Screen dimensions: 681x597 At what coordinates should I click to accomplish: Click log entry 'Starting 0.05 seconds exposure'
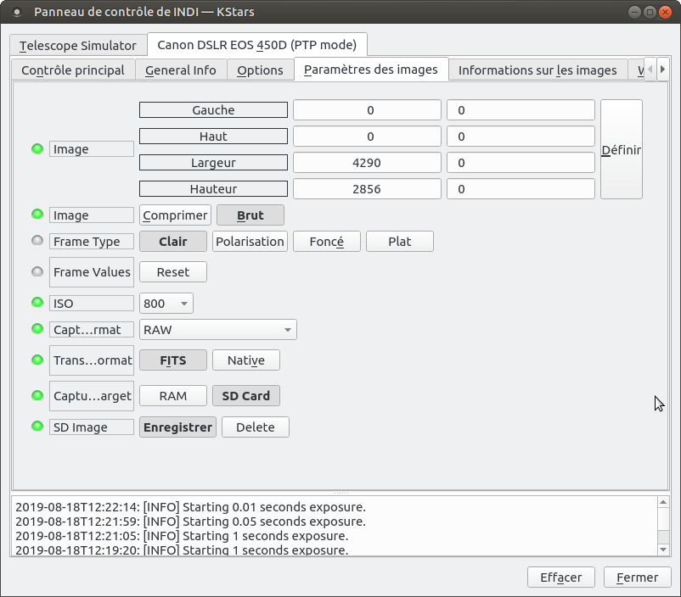point(191,521)
